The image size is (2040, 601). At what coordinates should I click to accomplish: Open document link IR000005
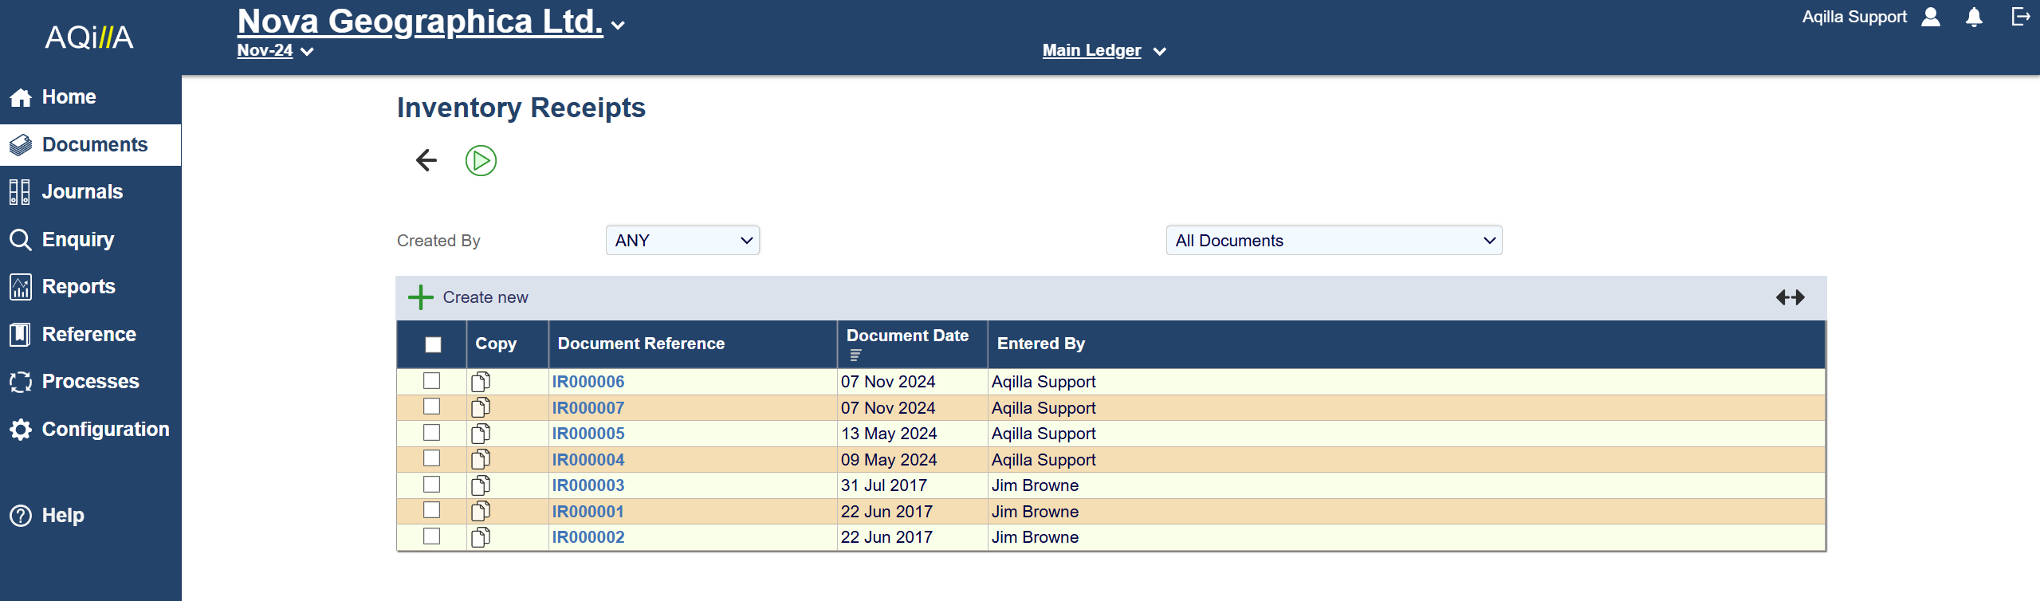tap(588, 434)
